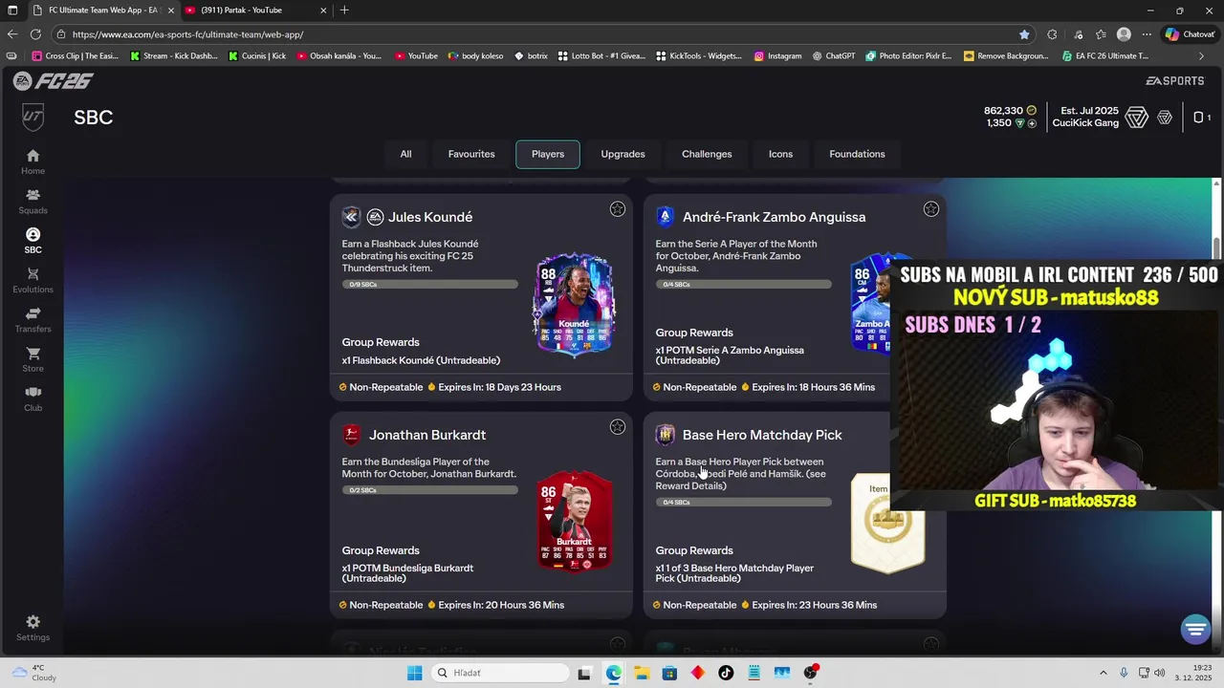Open Evolutions from the sidebar
Image resolution: width=1224 pixels, height=688 pixels.
pyautogui.click(x=33, y=280)
